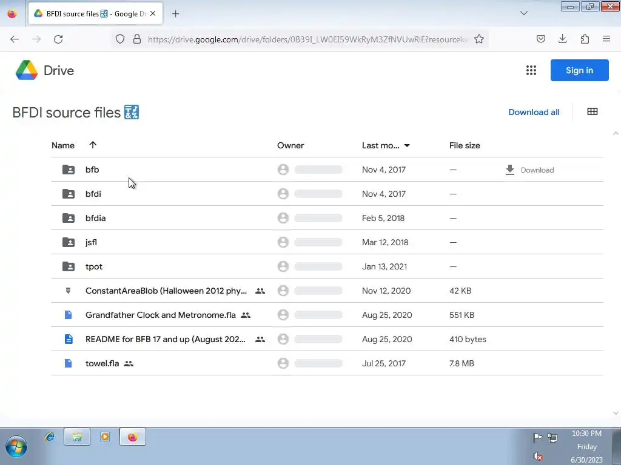
Task: Click the Nov 12, 2020 date cell
Action: pyautogui.click(x=386, y=291)
